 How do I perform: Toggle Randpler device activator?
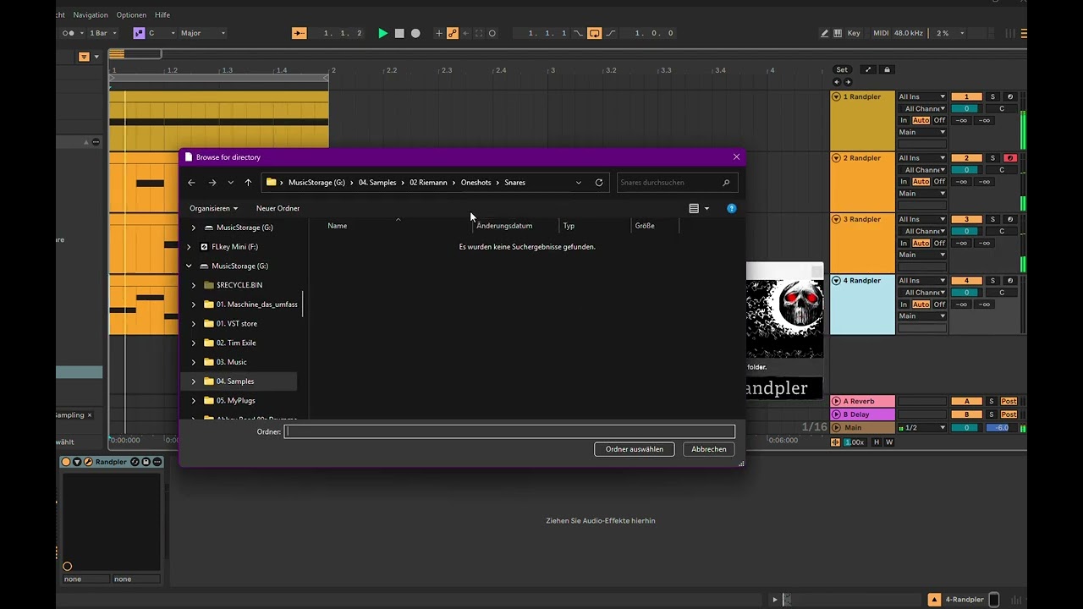click(66, 462)
